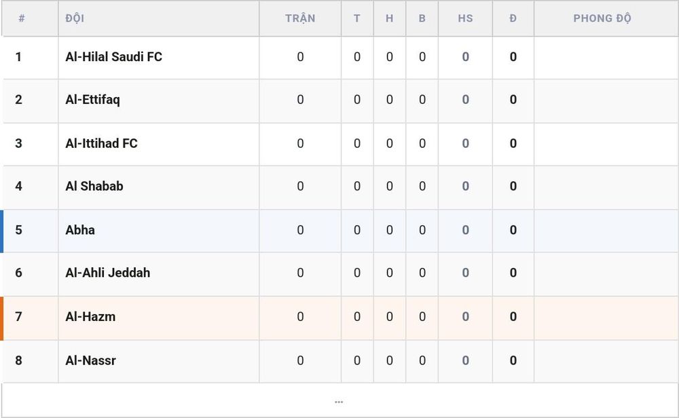
Task: Sort by the TRẬN column header
Action: pos(300,18)
